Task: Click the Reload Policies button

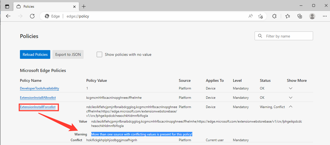Action: (35, 54)
